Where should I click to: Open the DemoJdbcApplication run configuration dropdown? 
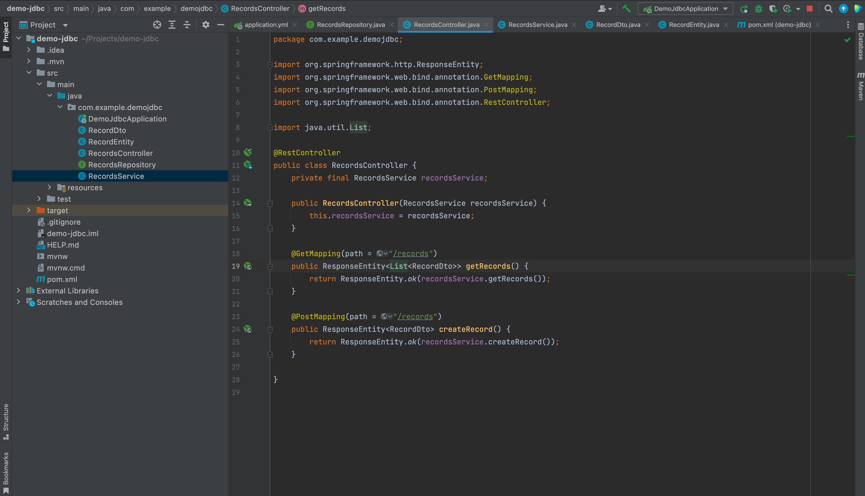pos(686,9)
